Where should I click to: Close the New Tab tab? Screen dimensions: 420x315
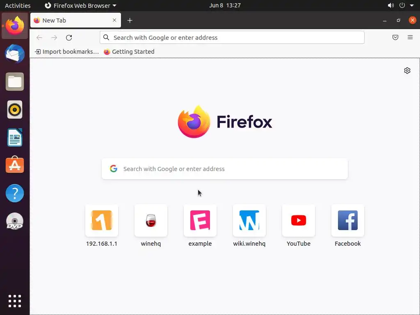(114, 20)
